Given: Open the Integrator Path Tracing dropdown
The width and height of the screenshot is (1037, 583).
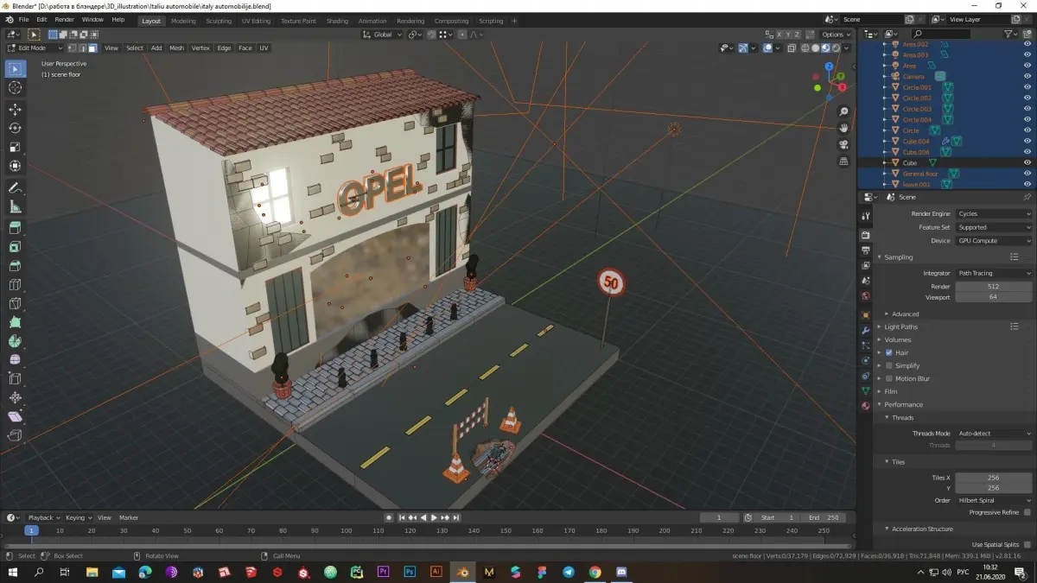Looking at the screenshot, I should 993,273.
